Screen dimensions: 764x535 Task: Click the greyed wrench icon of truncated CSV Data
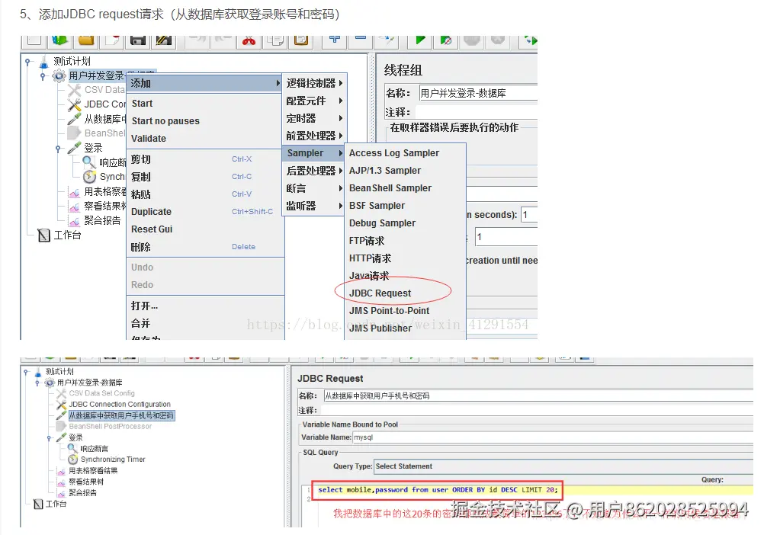74,90
